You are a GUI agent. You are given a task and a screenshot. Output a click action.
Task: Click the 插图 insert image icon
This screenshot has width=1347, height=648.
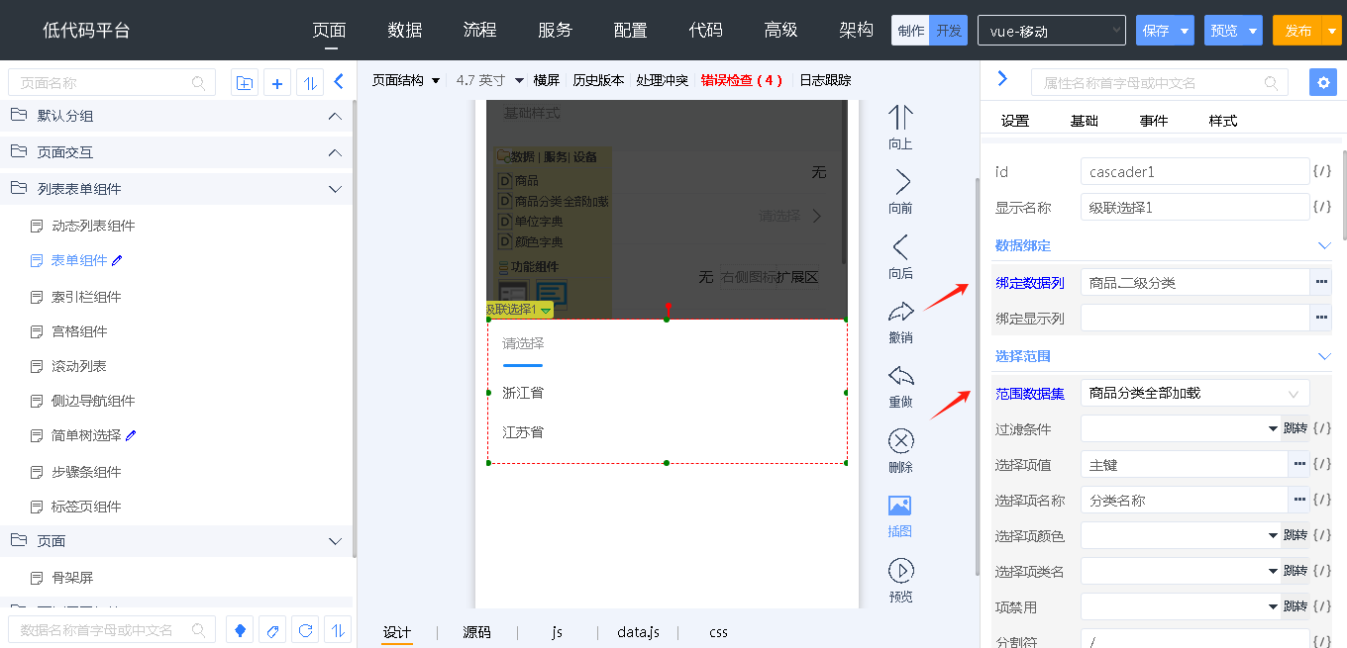(900, 506)
